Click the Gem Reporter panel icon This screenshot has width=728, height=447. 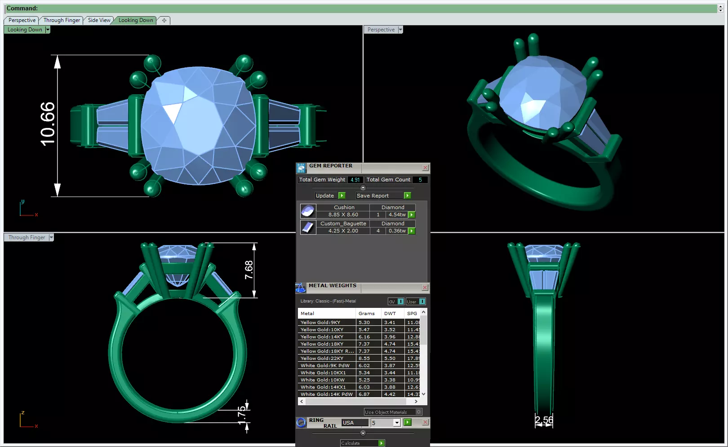pos(301,168)
